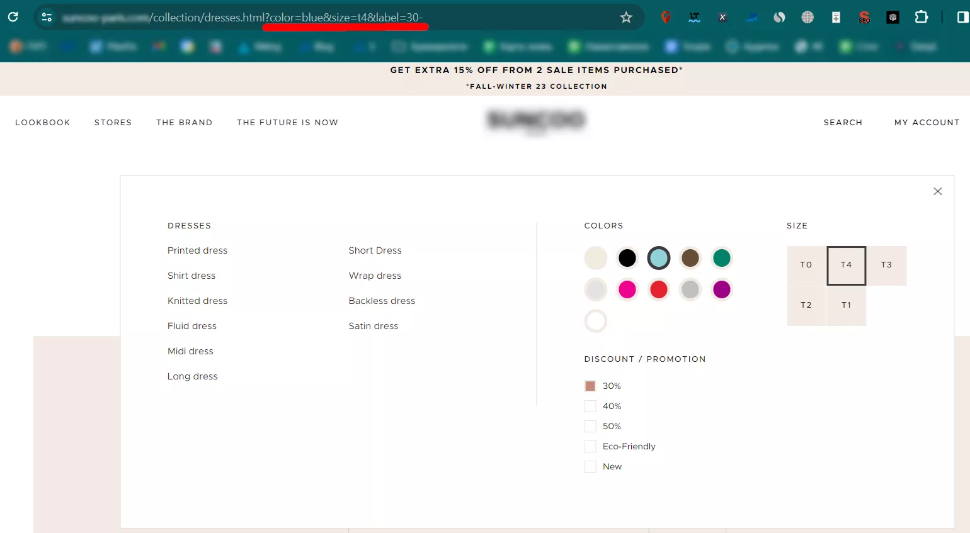
Task: Click Search in the header
Action: 843,122
